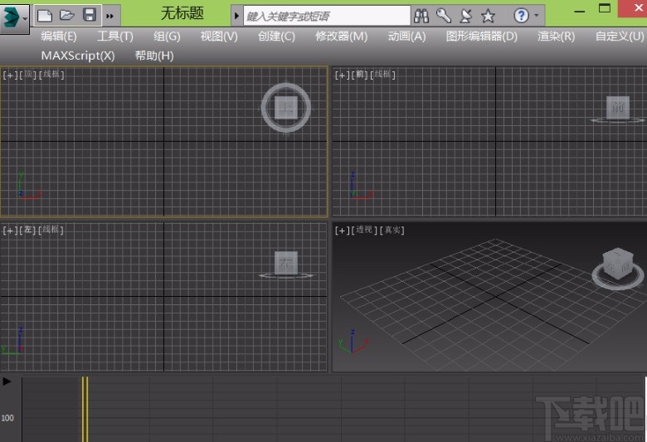
Task: Click the New Scene icon
Action: 45,16
